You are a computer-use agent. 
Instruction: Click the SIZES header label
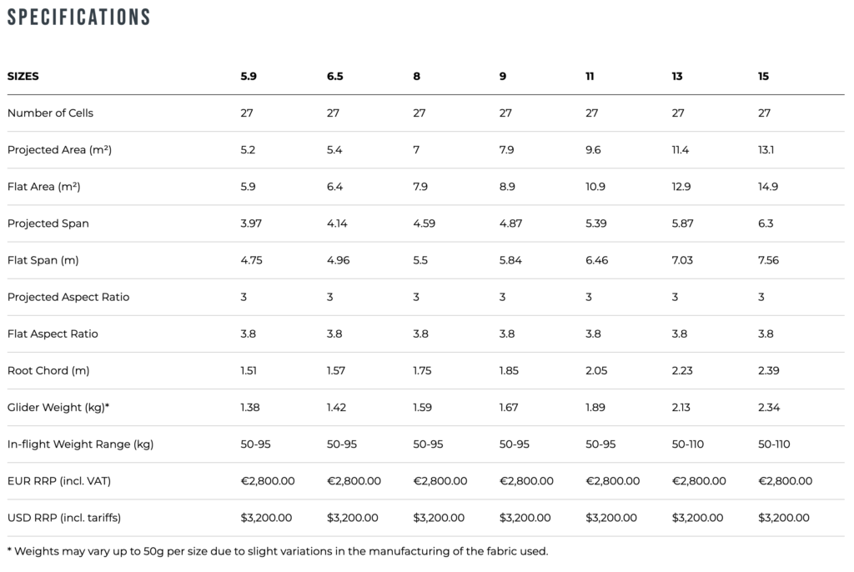coord(23,76)
